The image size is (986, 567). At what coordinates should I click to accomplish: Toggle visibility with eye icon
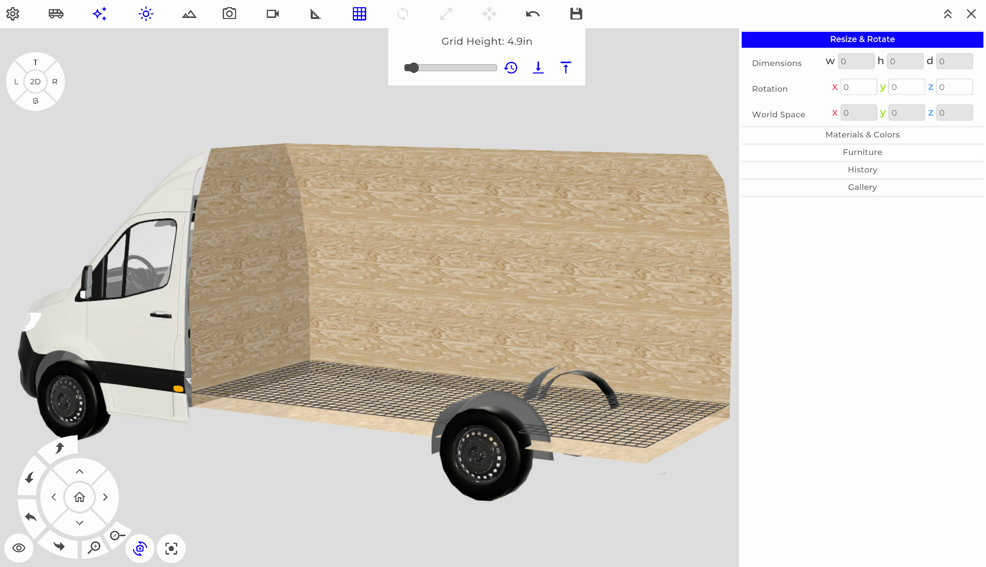[19, 548]
